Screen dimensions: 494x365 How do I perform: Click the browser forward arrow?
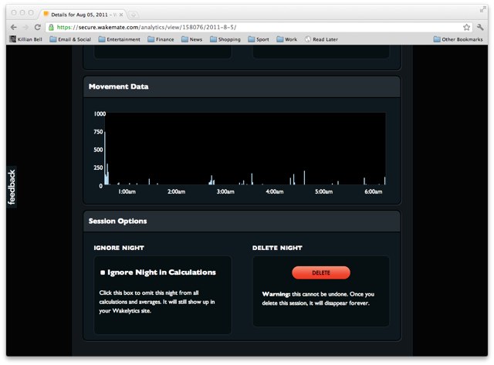(25, 28)
